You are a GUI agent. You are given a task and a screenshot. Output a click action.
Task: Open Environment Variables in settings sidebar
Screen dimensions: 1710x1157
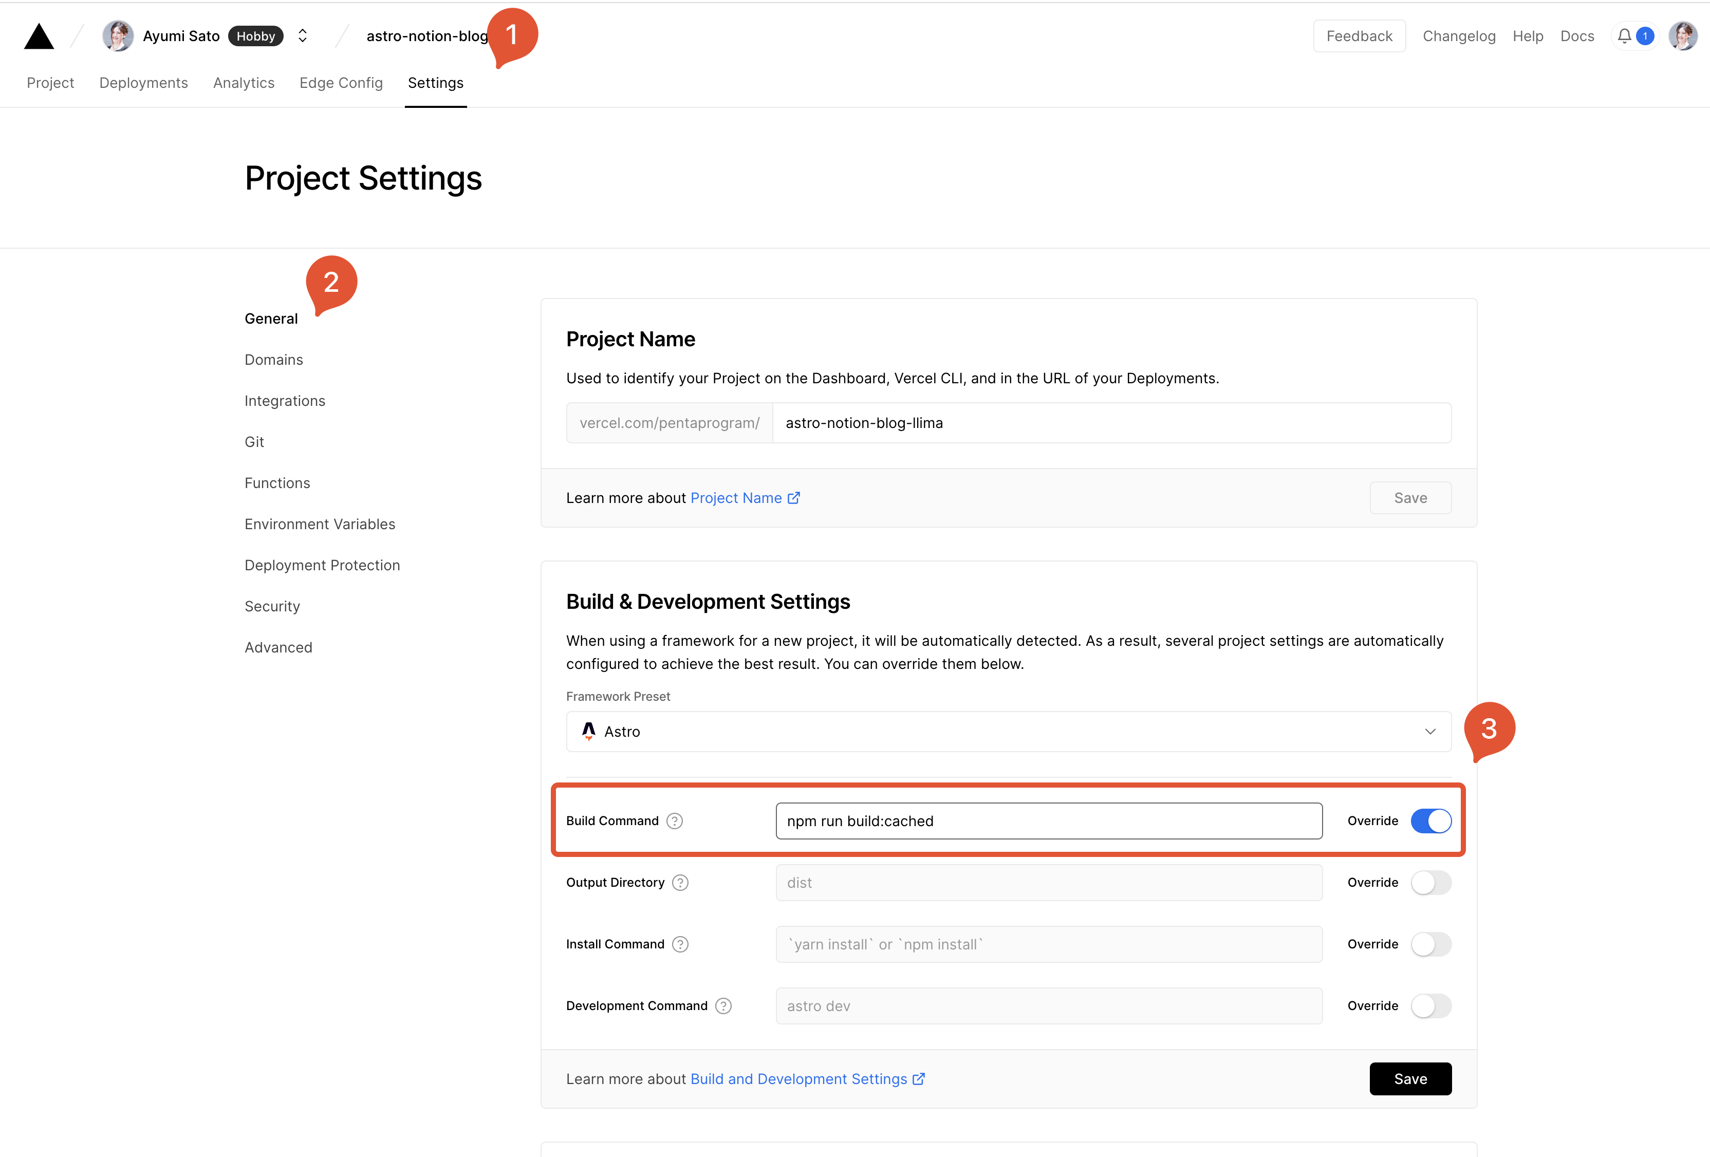pyautogui.click(x=319, y=525)
